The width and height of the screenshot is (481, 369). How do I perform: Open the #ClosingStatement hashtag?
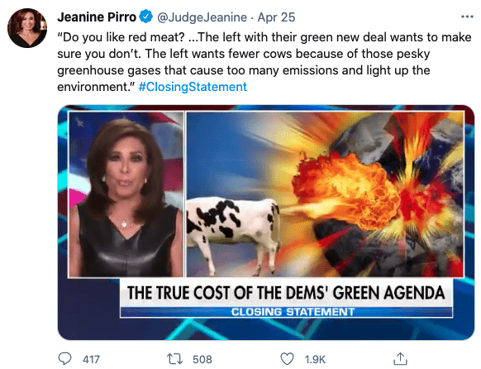click(x=193, y=87)
